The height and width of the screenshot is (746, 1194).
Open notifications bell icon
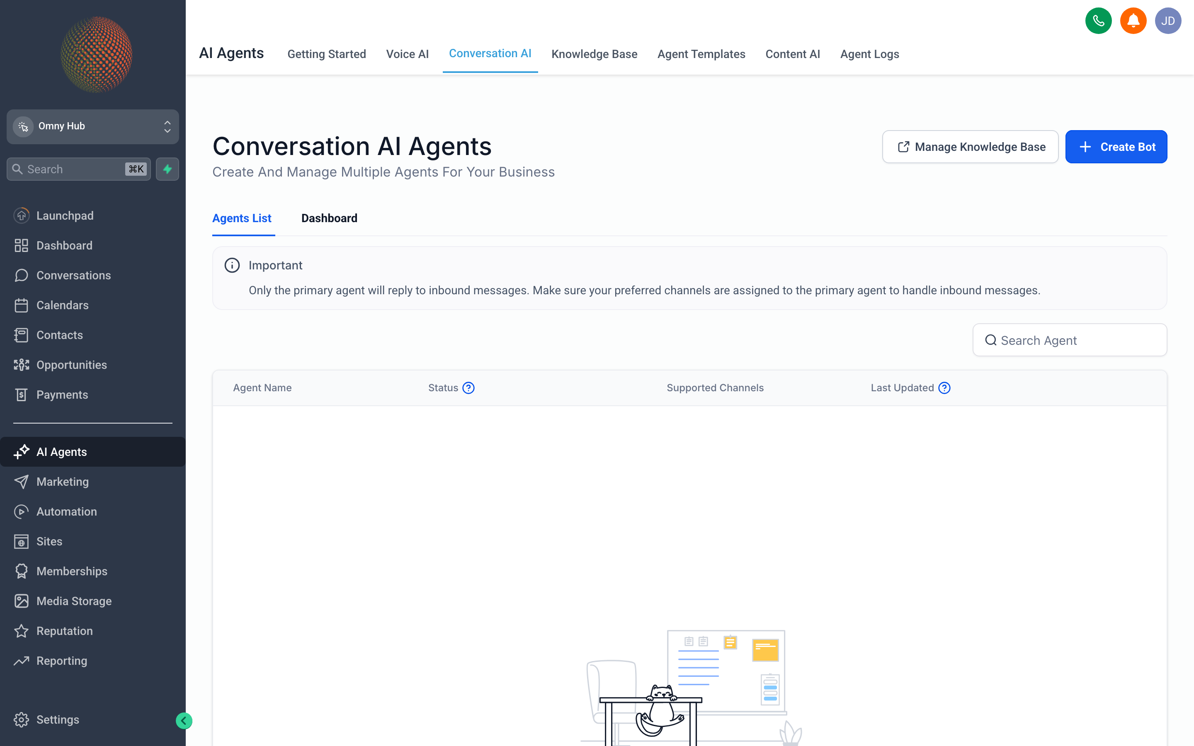click(1133, 21)
